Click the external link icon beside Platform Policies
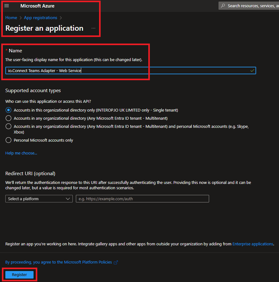279x282 pixels. 116,262
